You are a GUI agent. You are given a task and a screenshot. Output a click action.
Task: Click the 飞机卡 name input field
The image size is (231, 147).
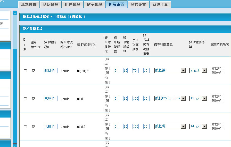click(x=51, y=127)
